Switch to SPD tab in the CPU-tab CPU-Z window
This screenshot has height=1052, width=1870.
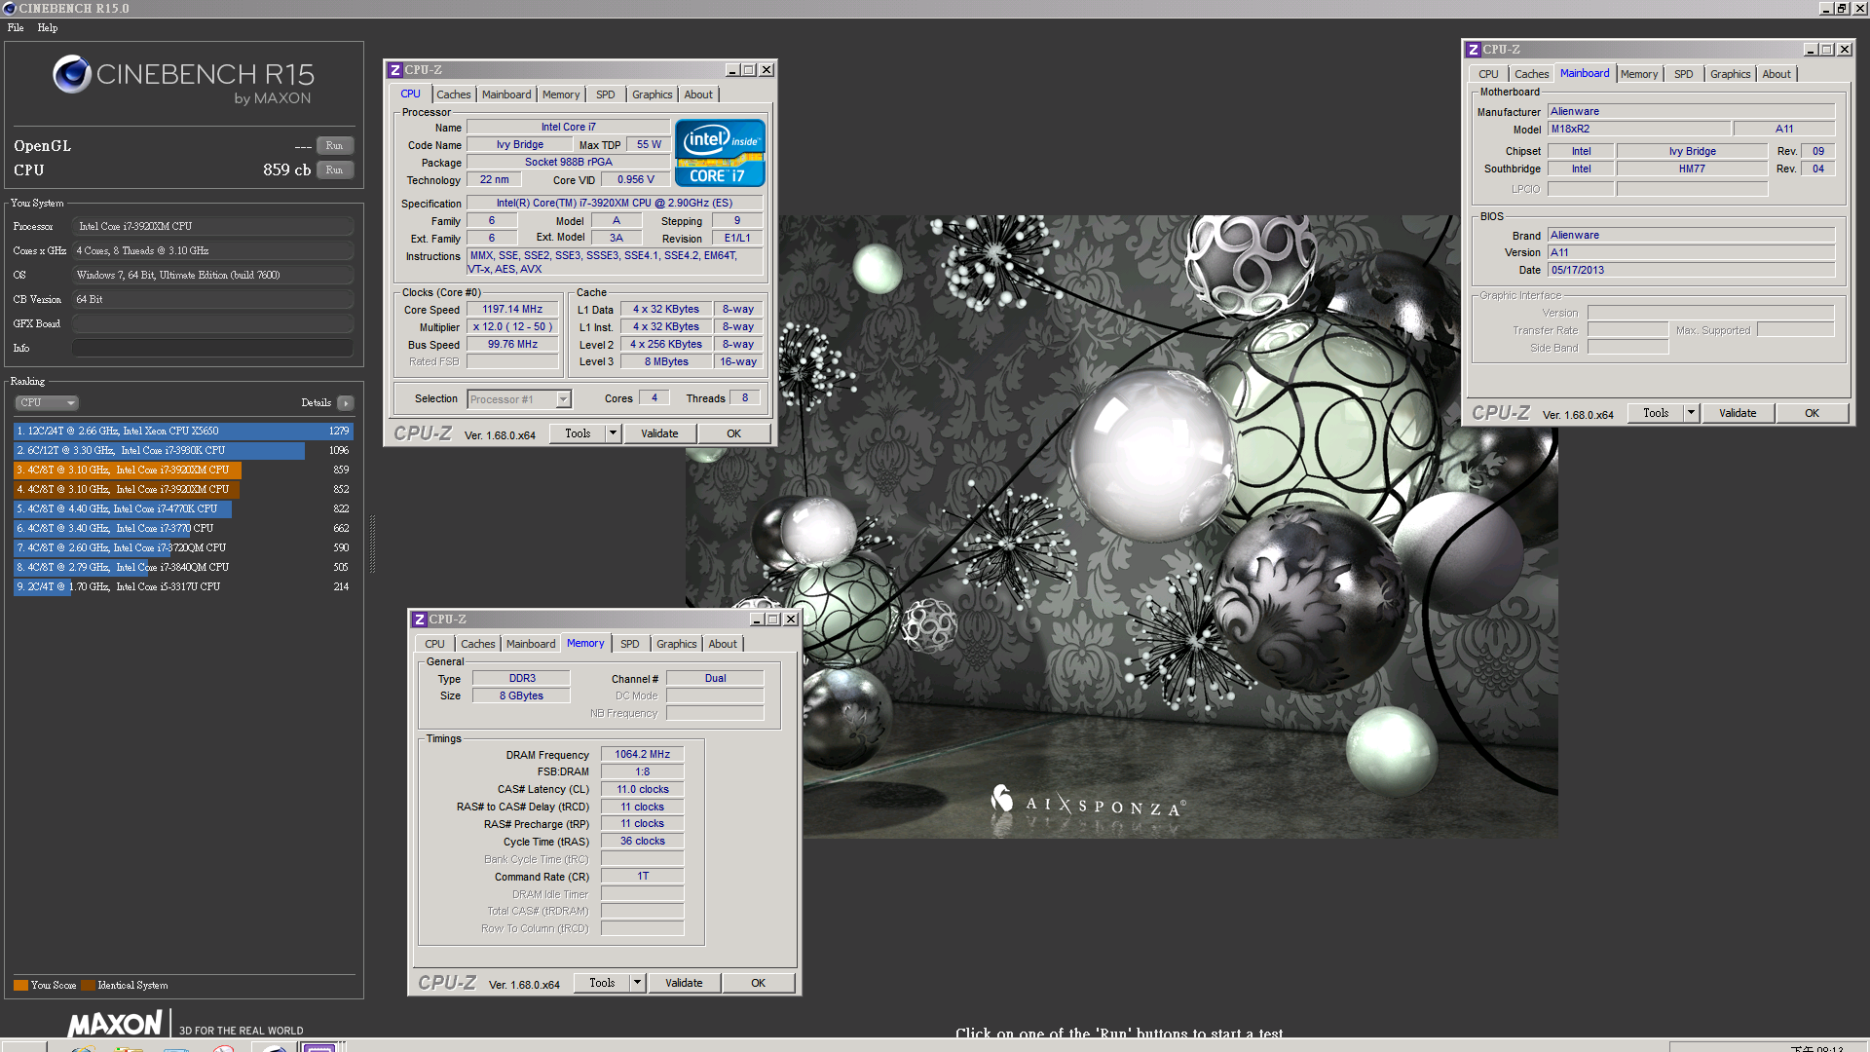click(x=606, y=94)
